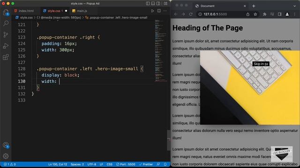Close the Document browser tab
The image size is (300, 168).
click(245, 6)
